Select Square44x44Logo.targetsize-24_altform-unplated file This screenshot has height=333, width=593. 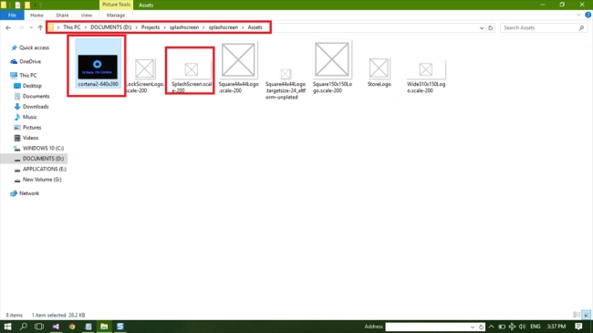[x=286, y=84]
